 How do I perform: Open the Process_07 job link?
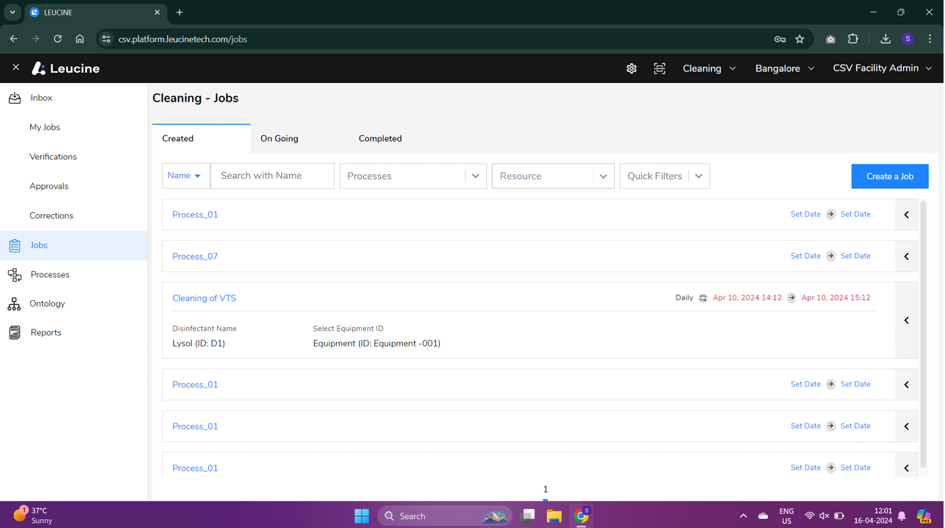pyautogui.click(x=195, y=257)
